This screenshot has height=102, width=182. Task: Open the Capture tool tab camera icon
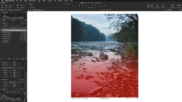(x=4, y=10)
